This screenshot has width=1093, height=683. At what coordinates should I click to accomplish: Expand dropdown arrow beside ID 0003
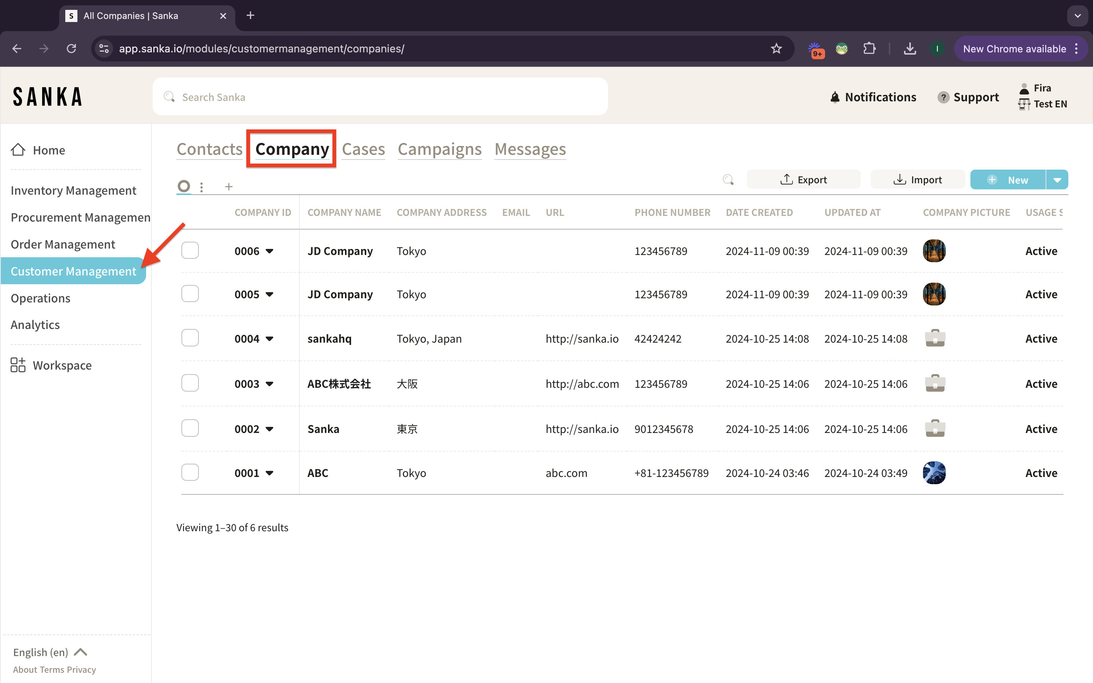click(x=269, y=384)
